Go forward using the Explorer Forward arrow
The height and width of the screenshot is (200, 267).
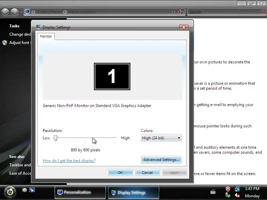pos(14,12)
